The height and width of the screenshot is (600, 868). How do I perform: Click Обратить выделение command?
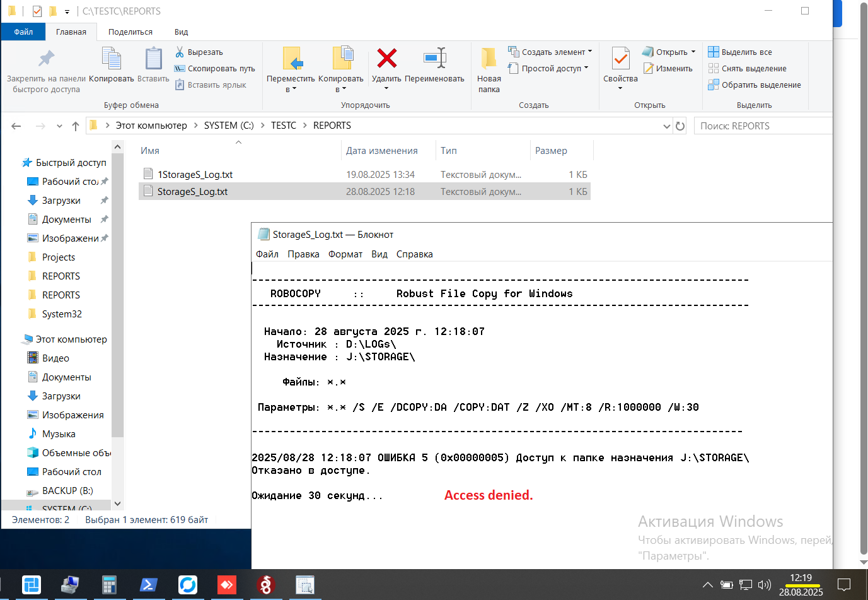(755, 85)
